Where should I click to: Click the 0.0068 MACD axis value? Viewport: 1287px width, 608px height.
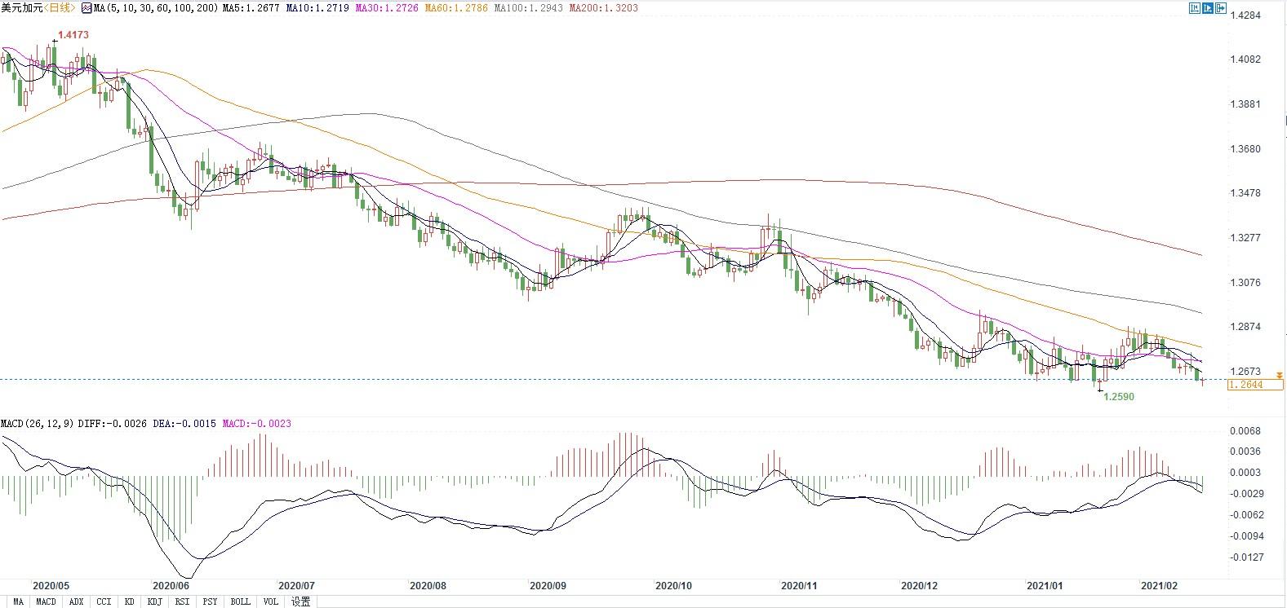[1246, 431]
